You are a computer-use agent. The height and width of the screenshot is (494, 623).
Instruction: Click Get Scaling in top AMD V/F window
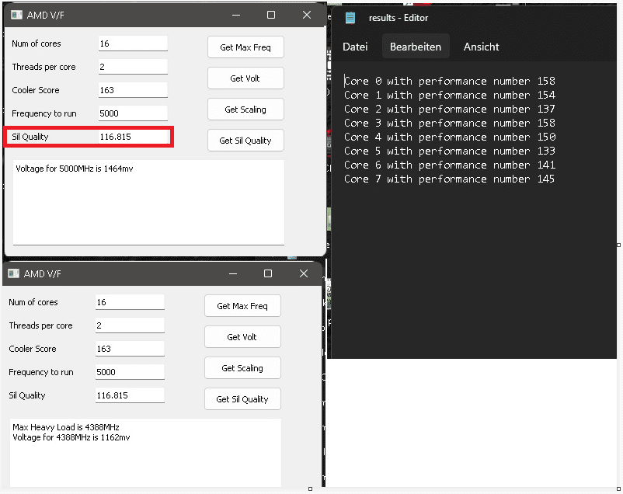[x=245, y=110]
